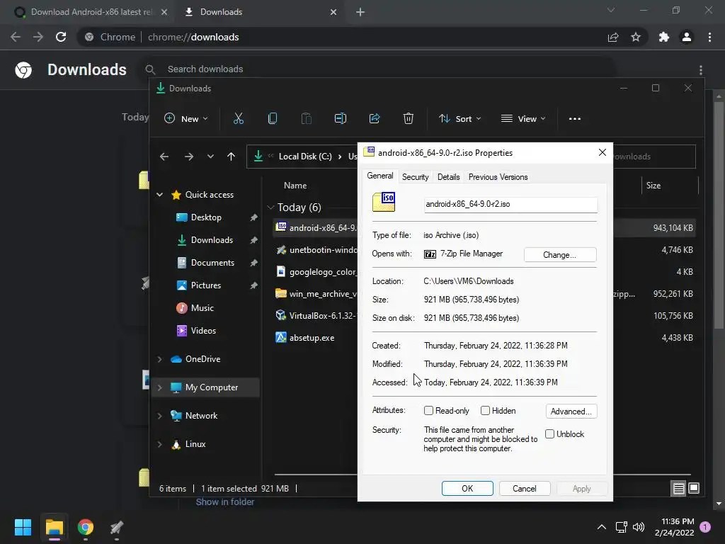This screenshot has width=725, height=544.
Task: Bookmark this page with the star icon
Action: point(636,37)
